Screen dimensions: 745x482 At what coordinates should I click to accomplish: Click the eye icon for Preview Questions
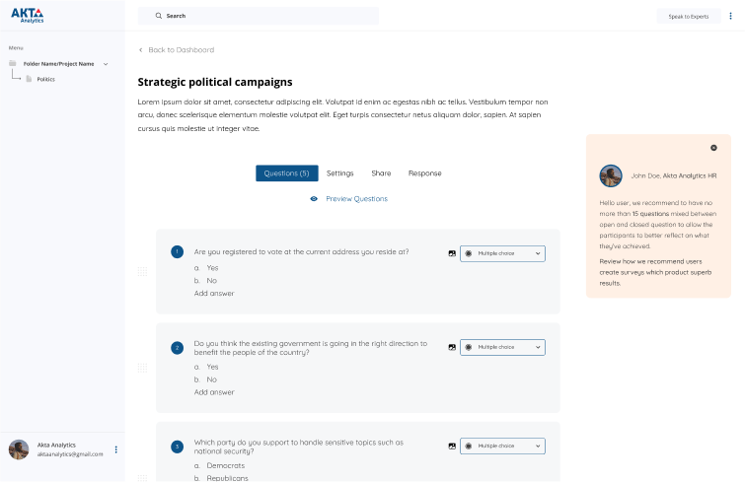pos(314,198)
